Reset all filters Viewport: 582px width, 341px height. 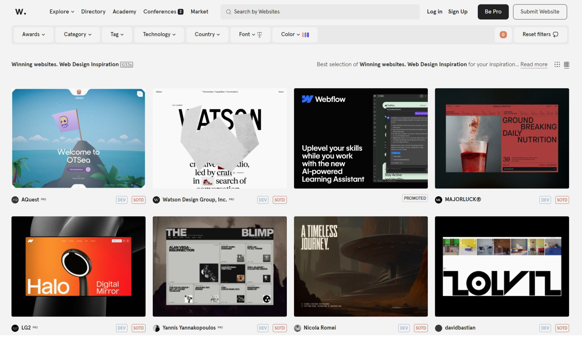tap(540, 35)
